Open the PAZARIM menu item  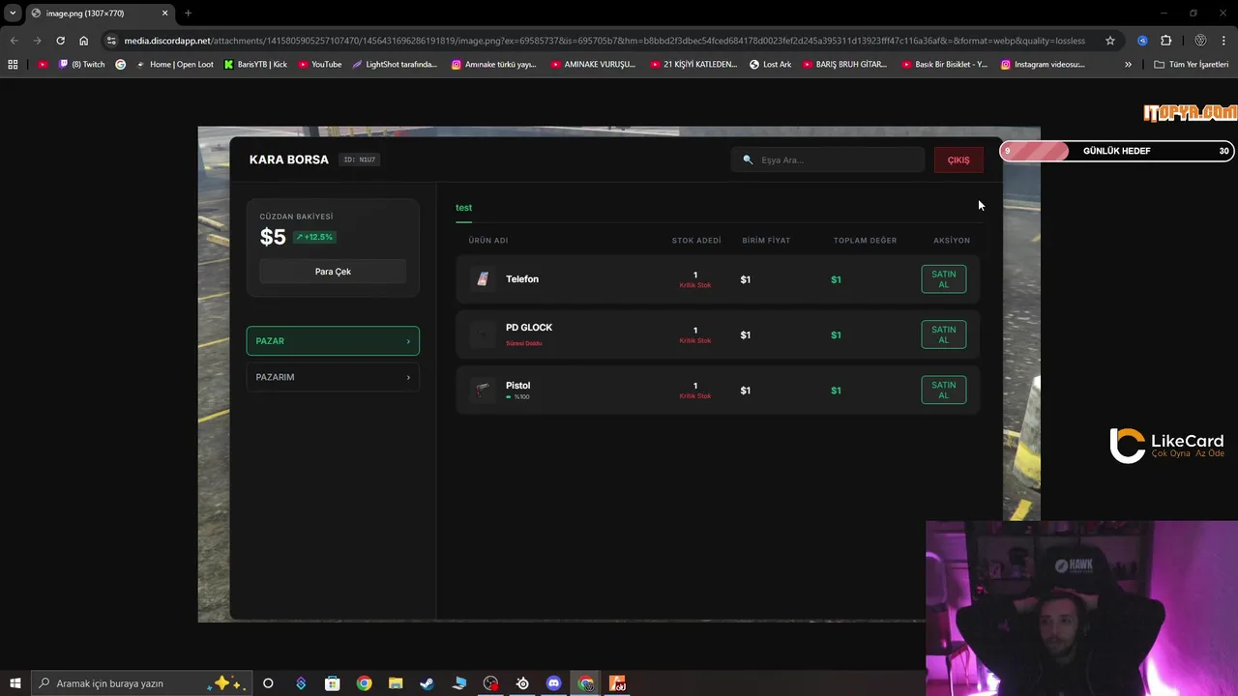[333, 377]
